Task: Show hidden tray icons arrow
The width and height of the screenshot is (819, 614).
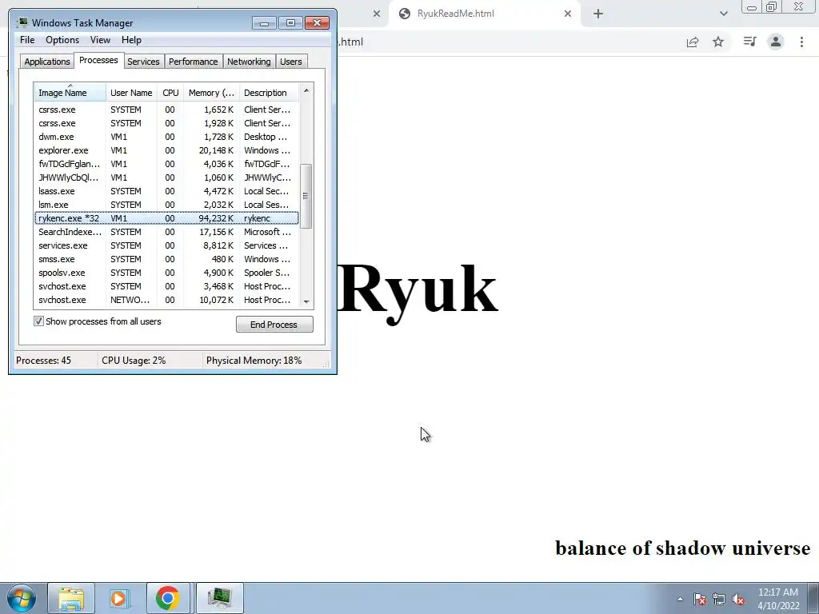Action: 680,599
